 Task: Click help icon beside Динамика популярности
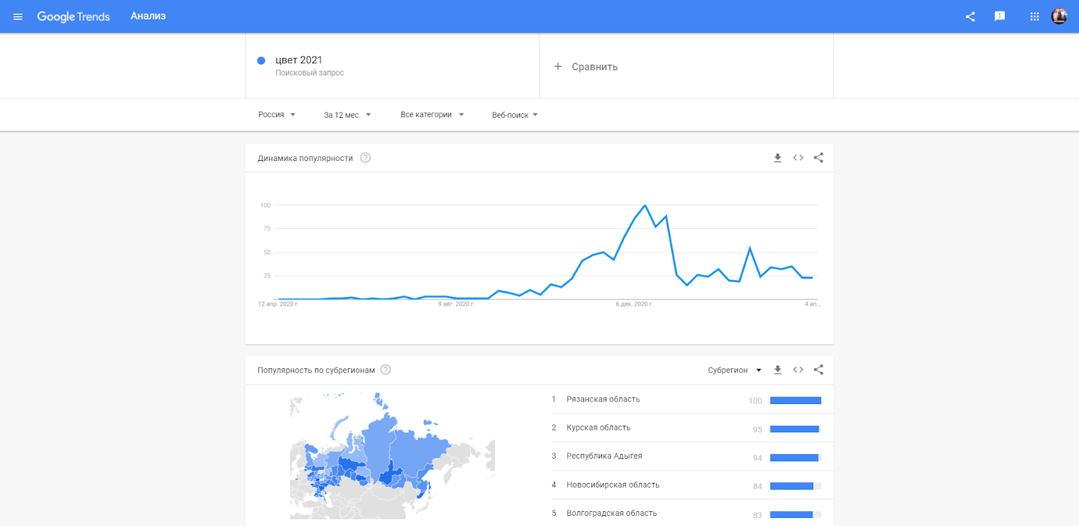coord(366,158)
